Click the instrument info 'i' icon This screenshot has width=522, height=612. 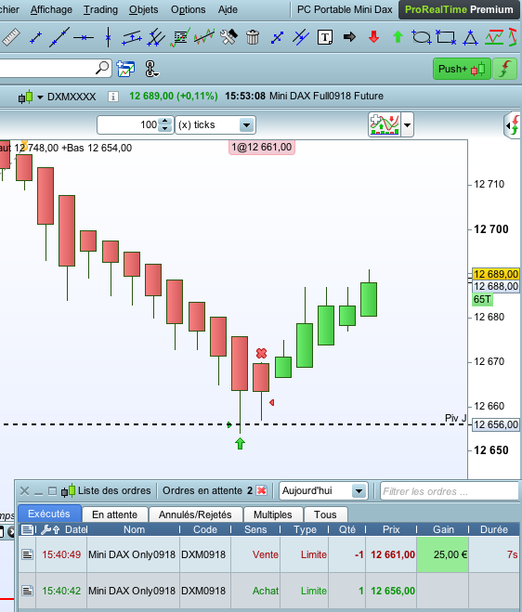113,97
